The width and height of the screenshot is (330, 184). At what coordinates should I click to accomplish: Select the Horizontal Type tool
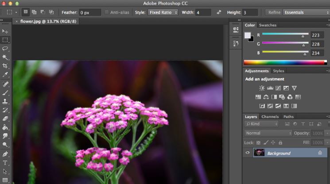5,163
